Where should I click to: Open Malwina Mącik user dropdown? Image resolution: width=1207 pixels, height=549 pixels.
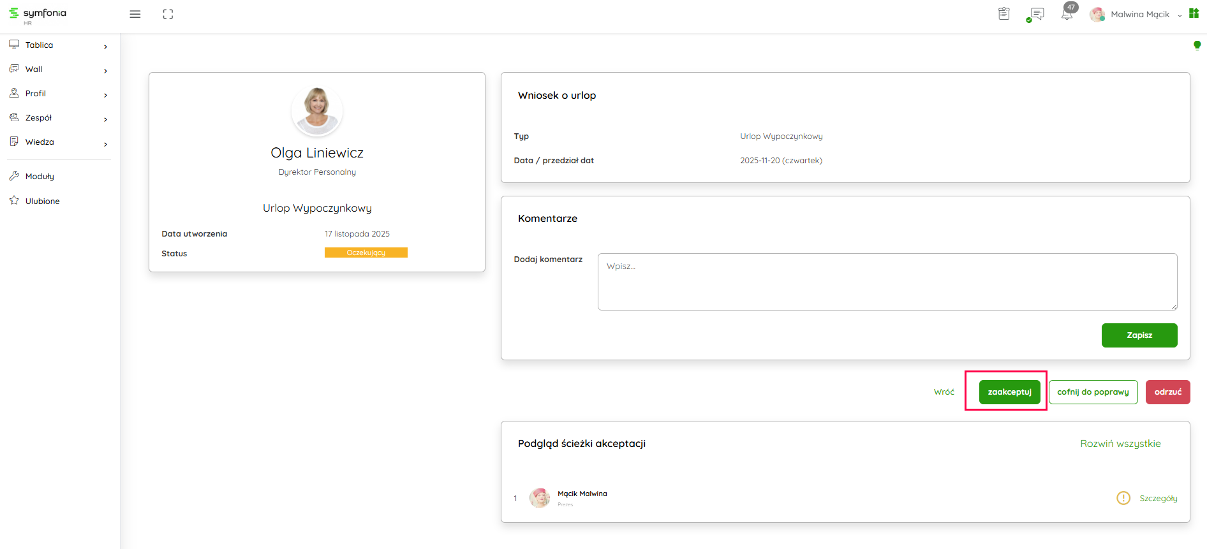[x=1139, y=14]
